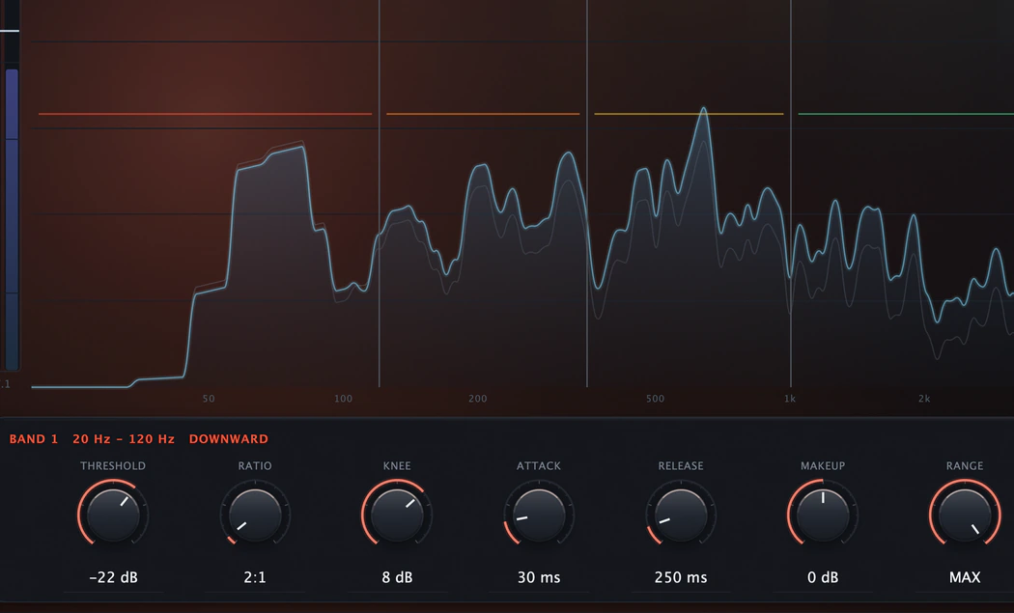Click the 250 ms release value
The width and height of the screenshot is (1014, 613).
pos(681,577)
